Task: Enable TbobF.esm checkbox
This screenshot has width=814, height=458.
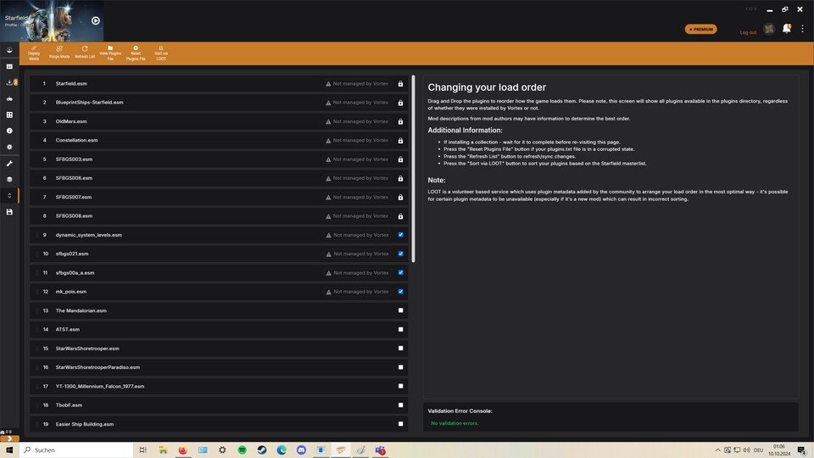Action: (401, 405)
